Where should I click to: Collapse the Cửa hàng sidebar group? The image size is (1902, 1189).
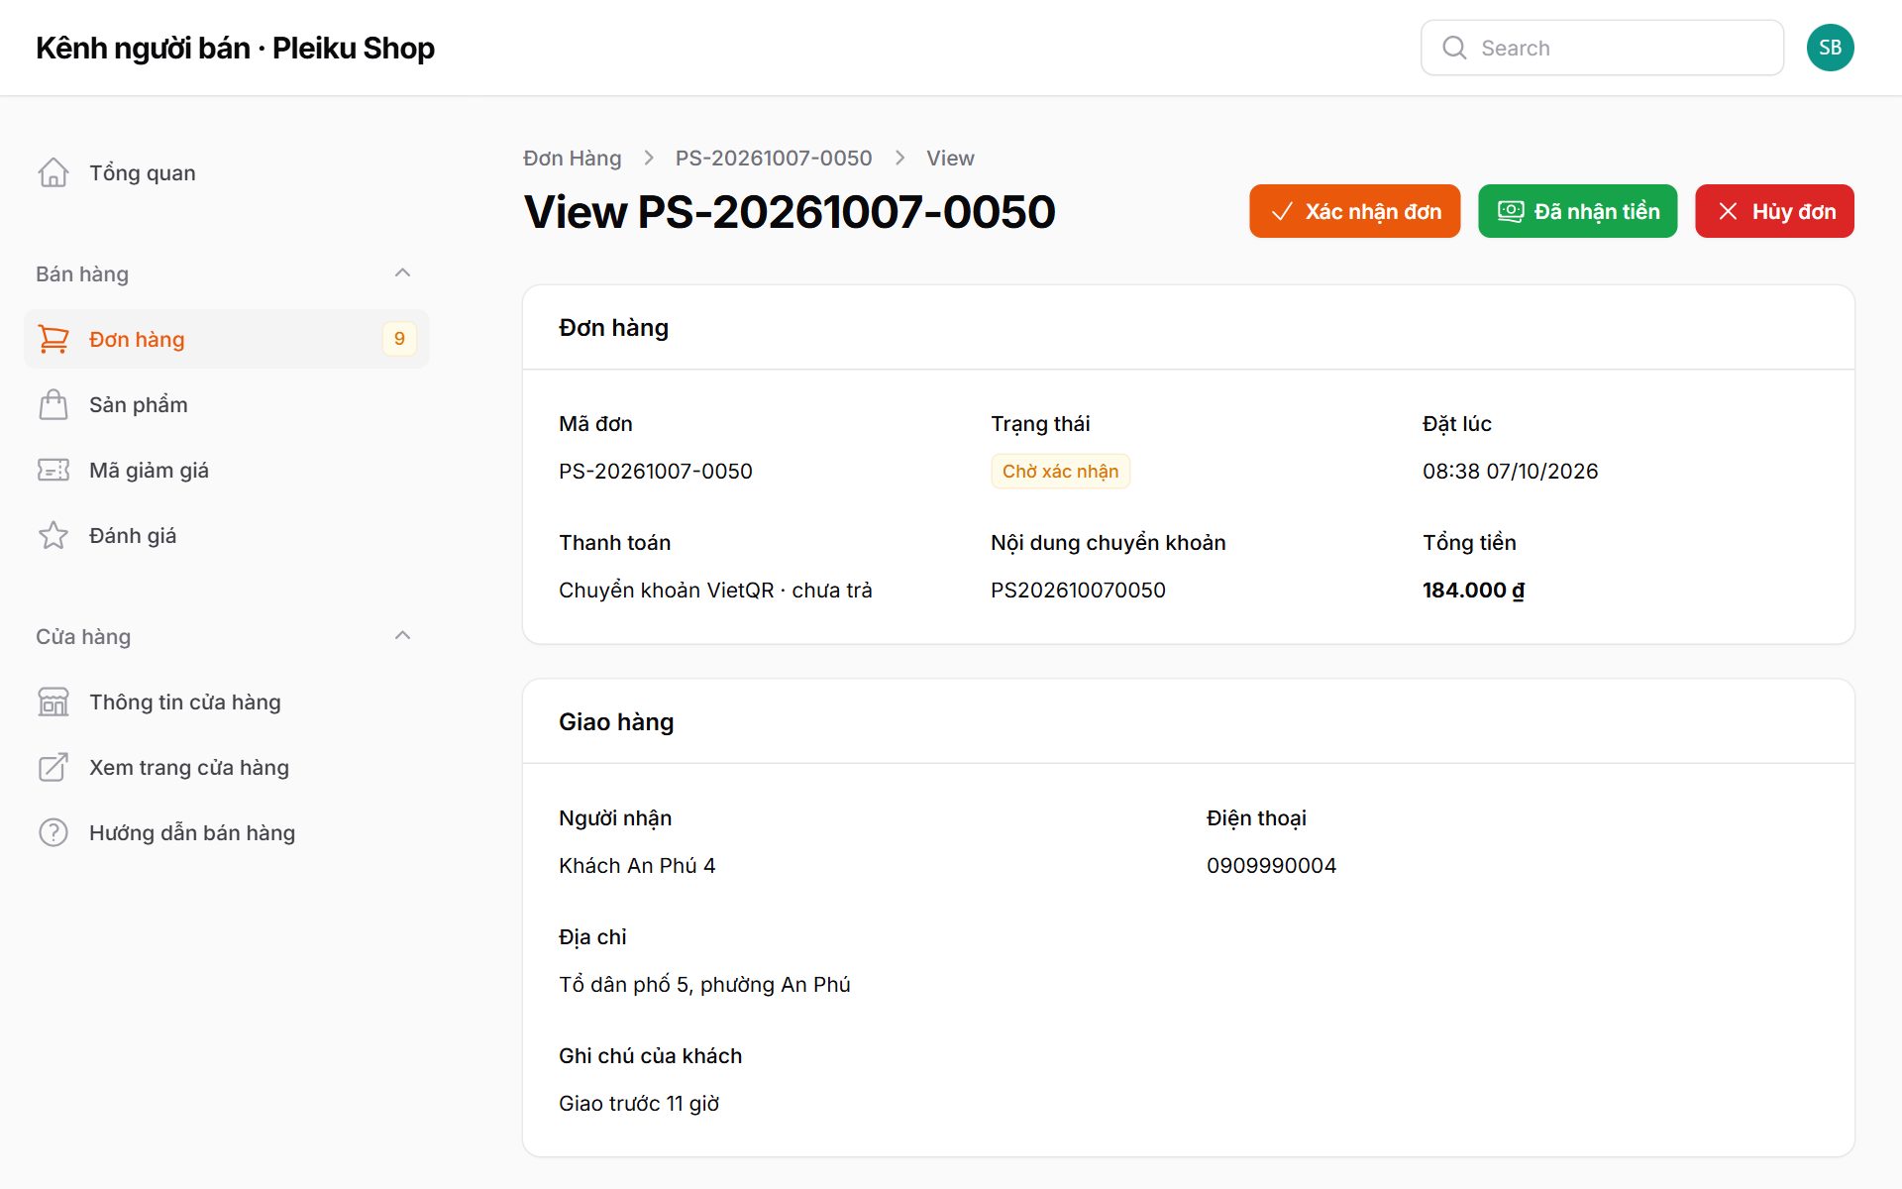coord(402,636)
